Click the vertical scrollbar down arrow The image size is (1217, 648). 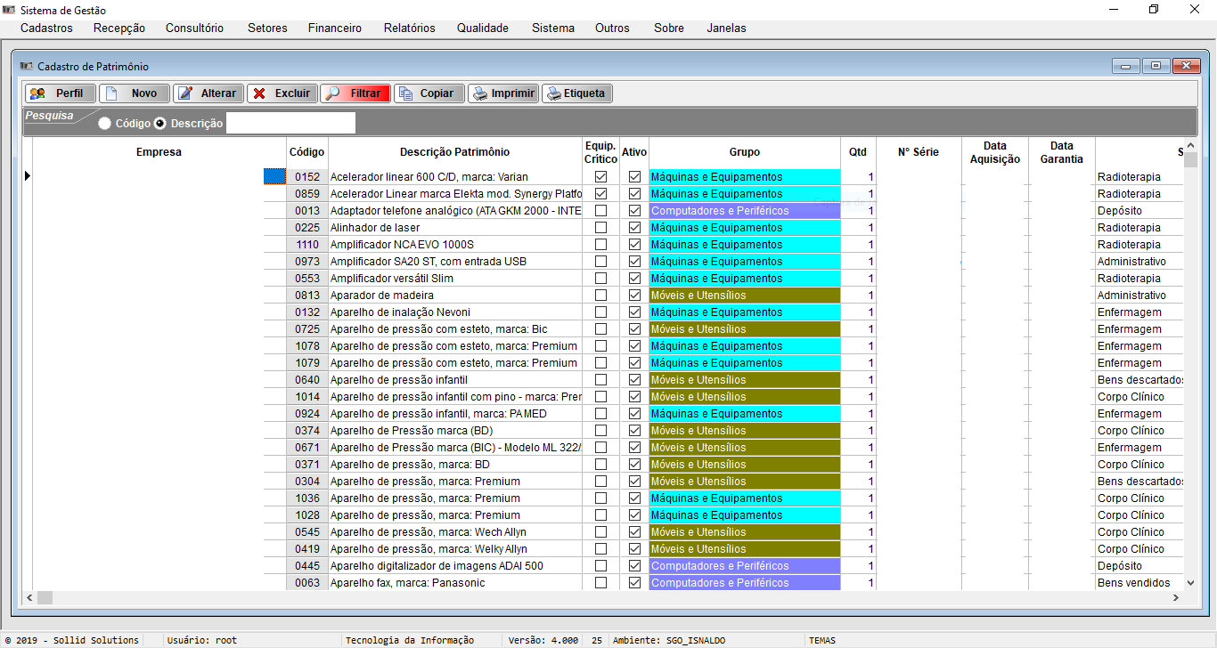(x=1191, y=582)
